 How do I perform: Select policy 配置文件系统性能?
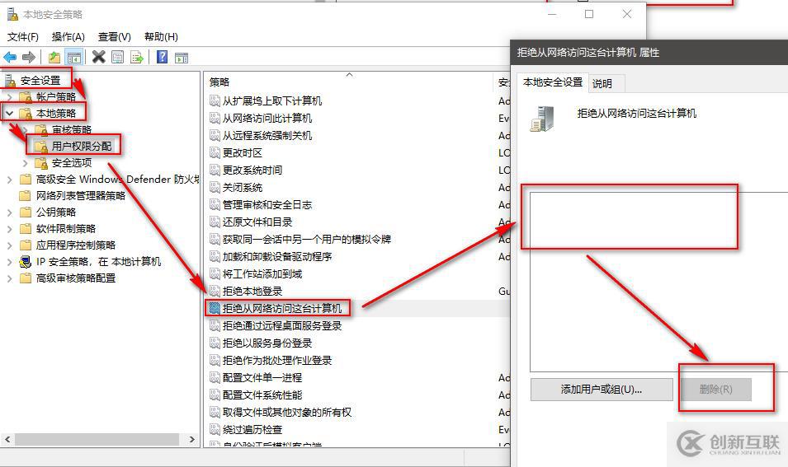pos(262,395)
